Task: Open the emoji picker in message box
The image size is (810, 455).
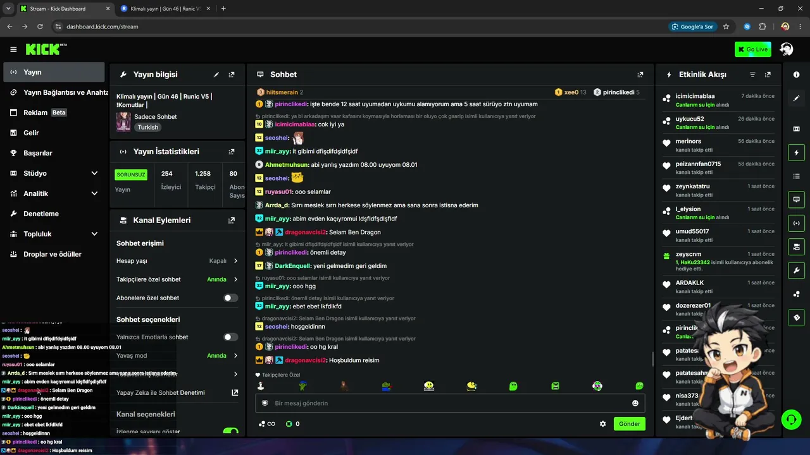Action: pos(635,403)
